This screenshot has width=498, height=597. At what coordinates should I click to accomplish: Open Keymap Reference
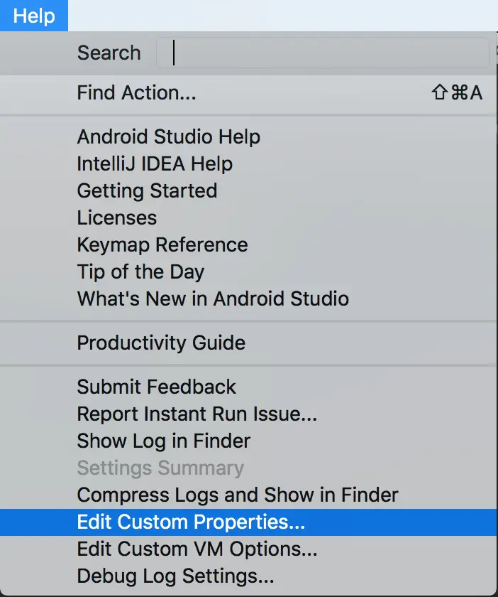pyautogui.click(x=162, y=244)
